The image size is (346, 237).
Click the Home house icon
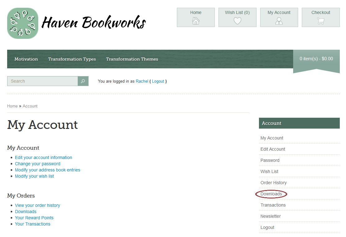(196, 21)
